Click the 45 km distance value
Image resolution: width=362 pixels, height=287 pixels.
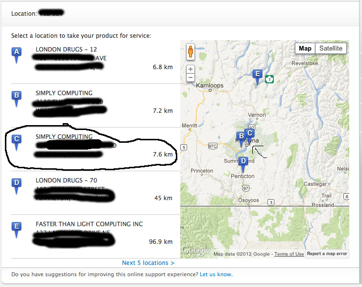tap(163, 198)
